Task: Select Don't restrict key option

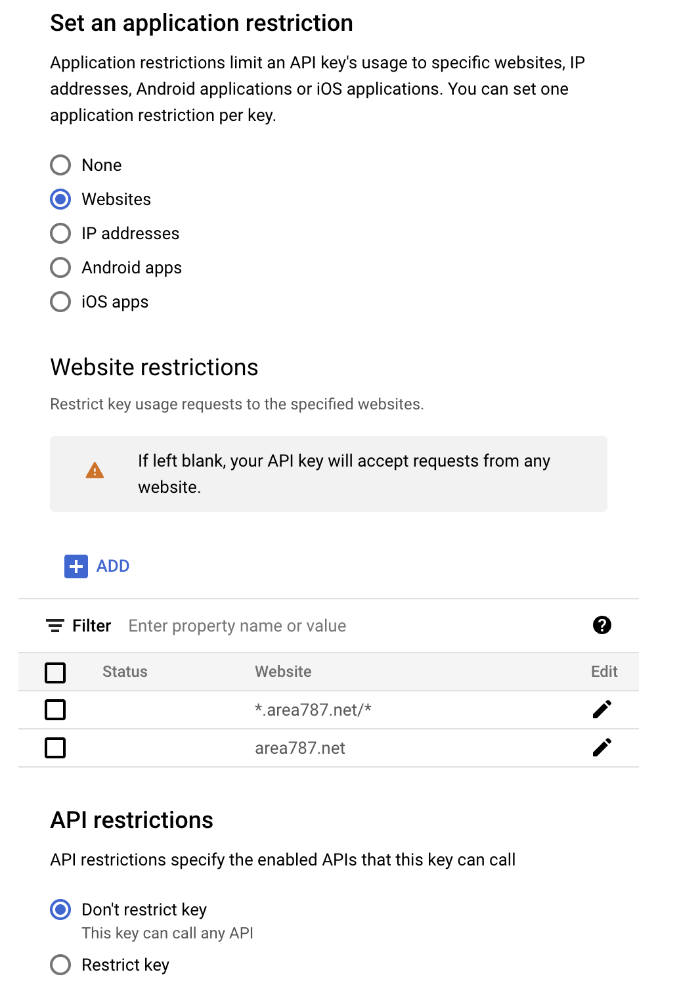Action: [x=60, y=910]
